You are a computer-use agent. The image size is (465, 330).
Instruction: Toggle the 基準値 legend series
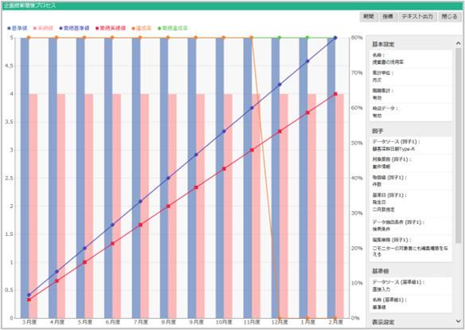tap(18, 28)
